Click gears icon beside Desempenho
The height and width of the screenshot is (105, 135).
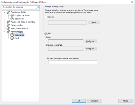8,25
